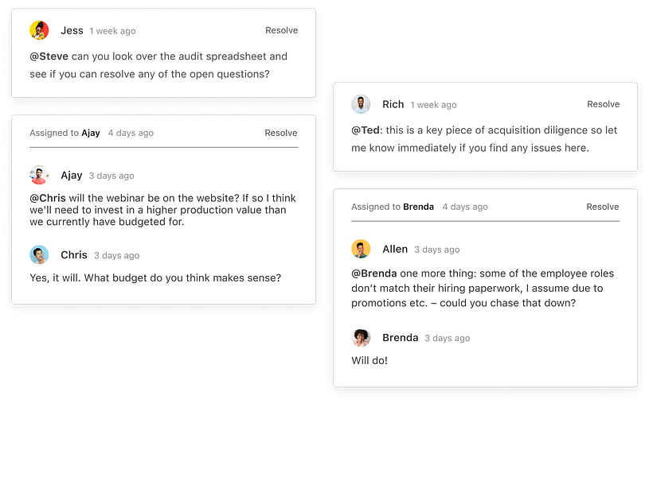Resolve Jess's audit spreadsheet comment
The image size is (649, 477).
(x=281, y=30)
